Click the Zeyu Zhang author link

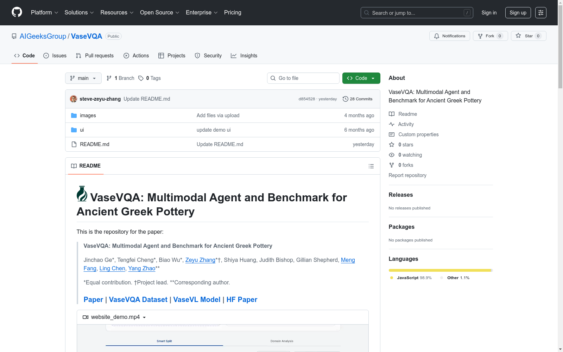coord(200,260)
